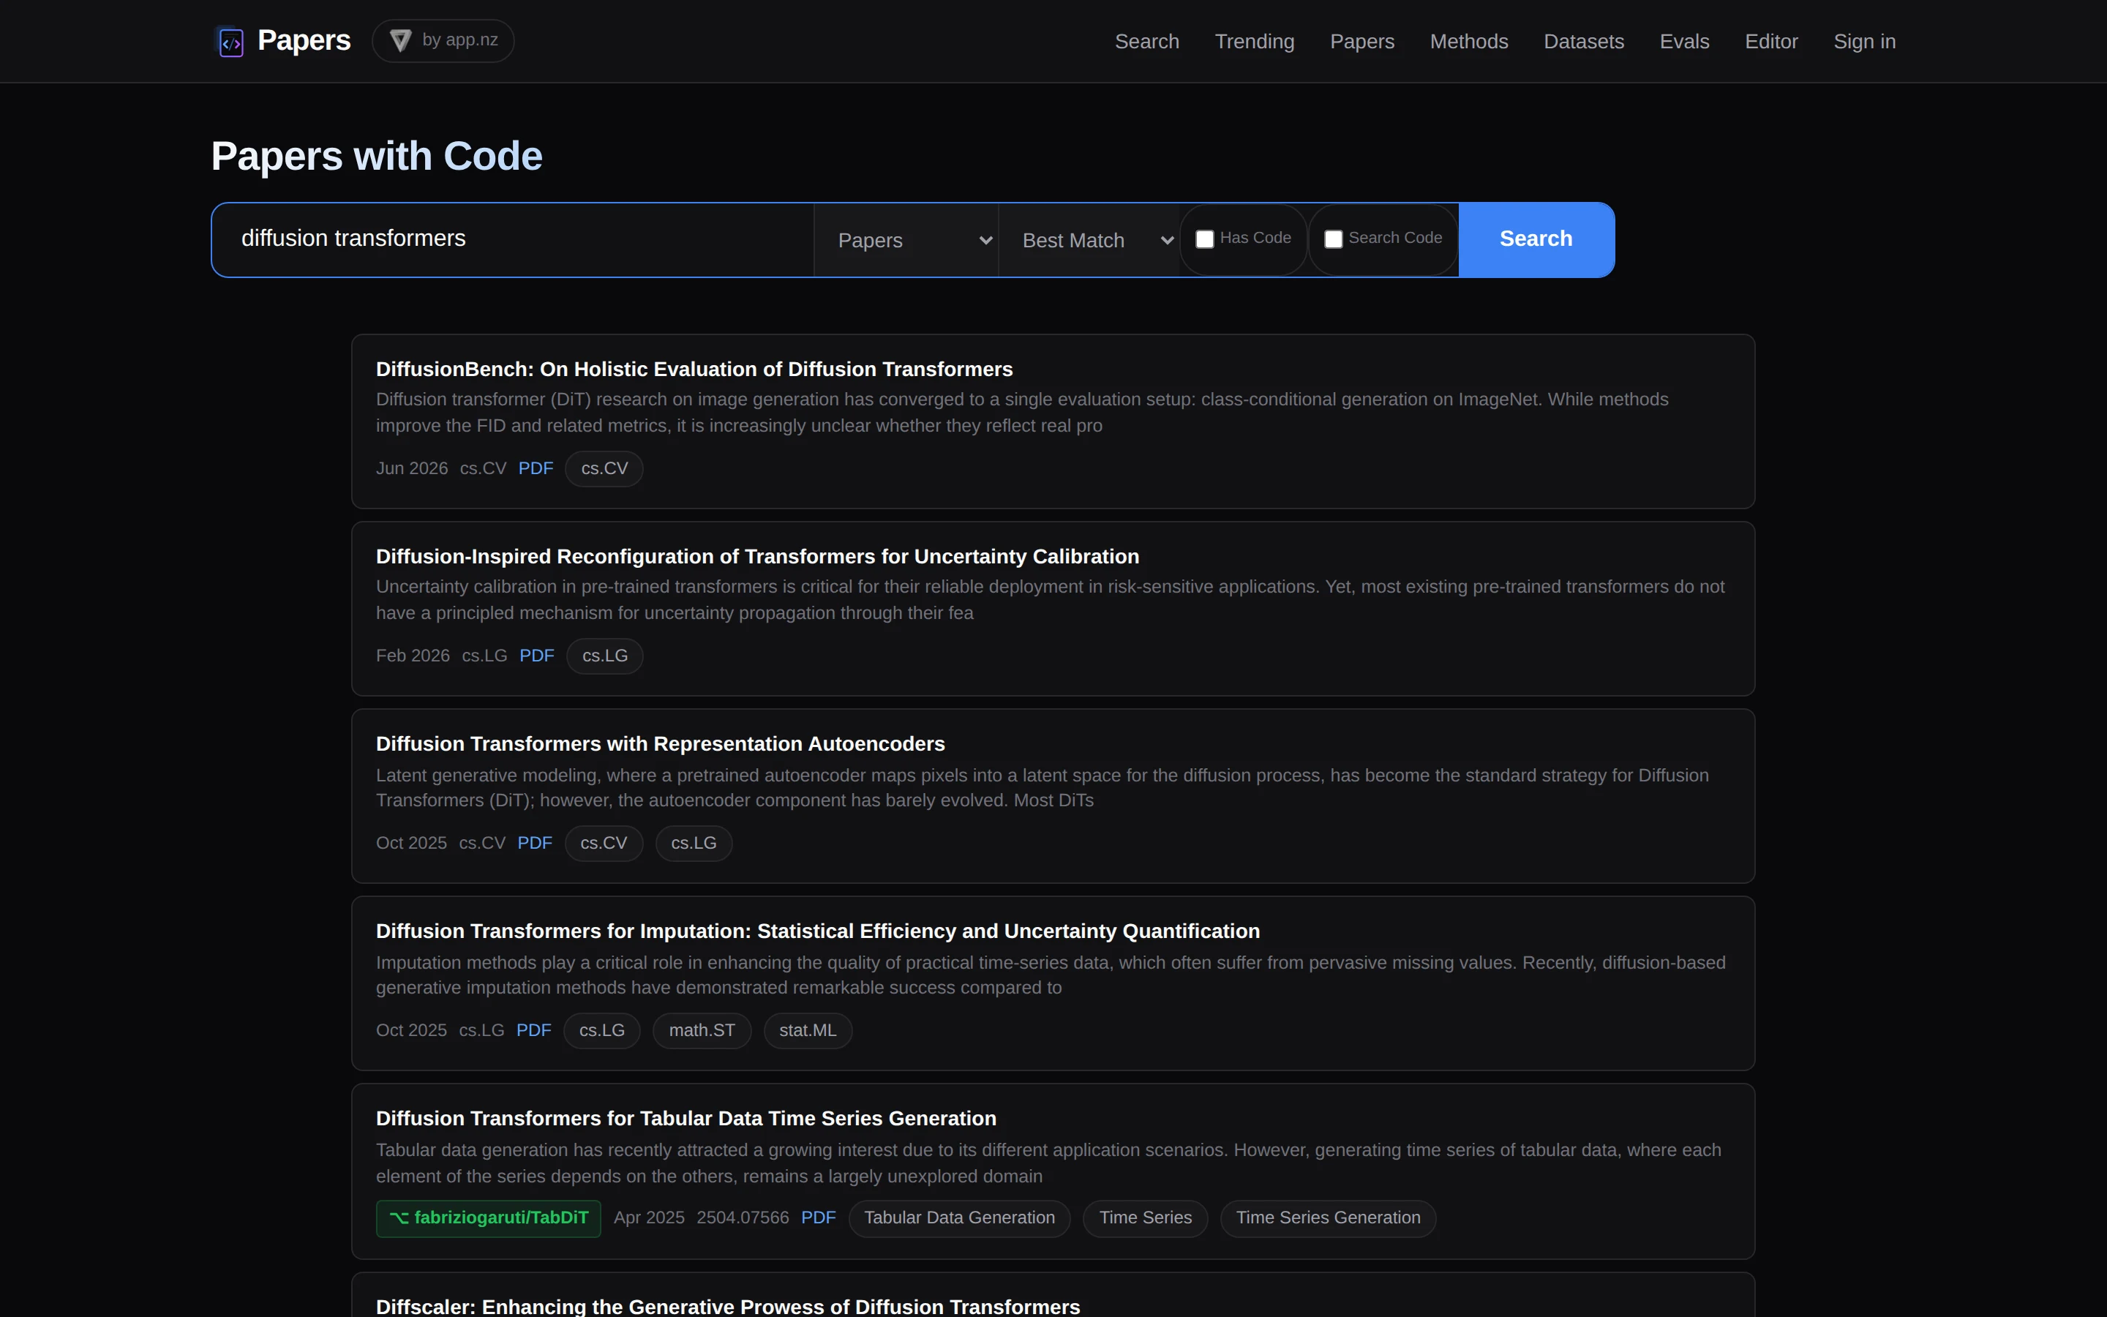Open the Papers search type dropdown
Image resolution: width=2107 pixels, height=1317 pixels.
[x=906, y=241]
